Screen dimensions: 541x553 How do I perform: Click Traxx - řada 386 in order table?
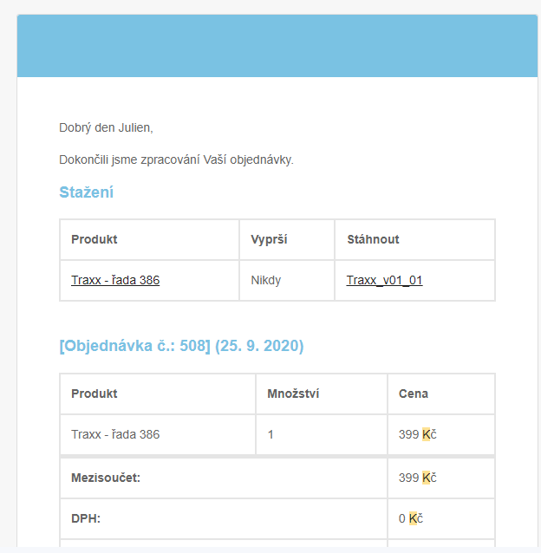[115, 434]
